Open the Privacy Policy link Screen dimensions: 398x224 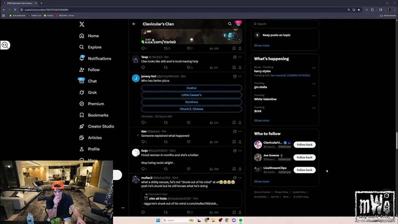281,192
